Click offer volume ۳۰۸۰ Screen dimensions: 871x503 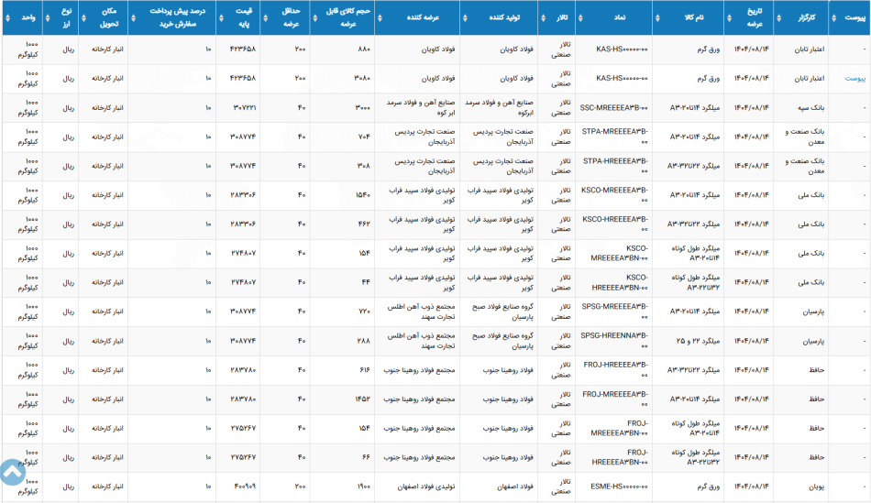(362, 78)
